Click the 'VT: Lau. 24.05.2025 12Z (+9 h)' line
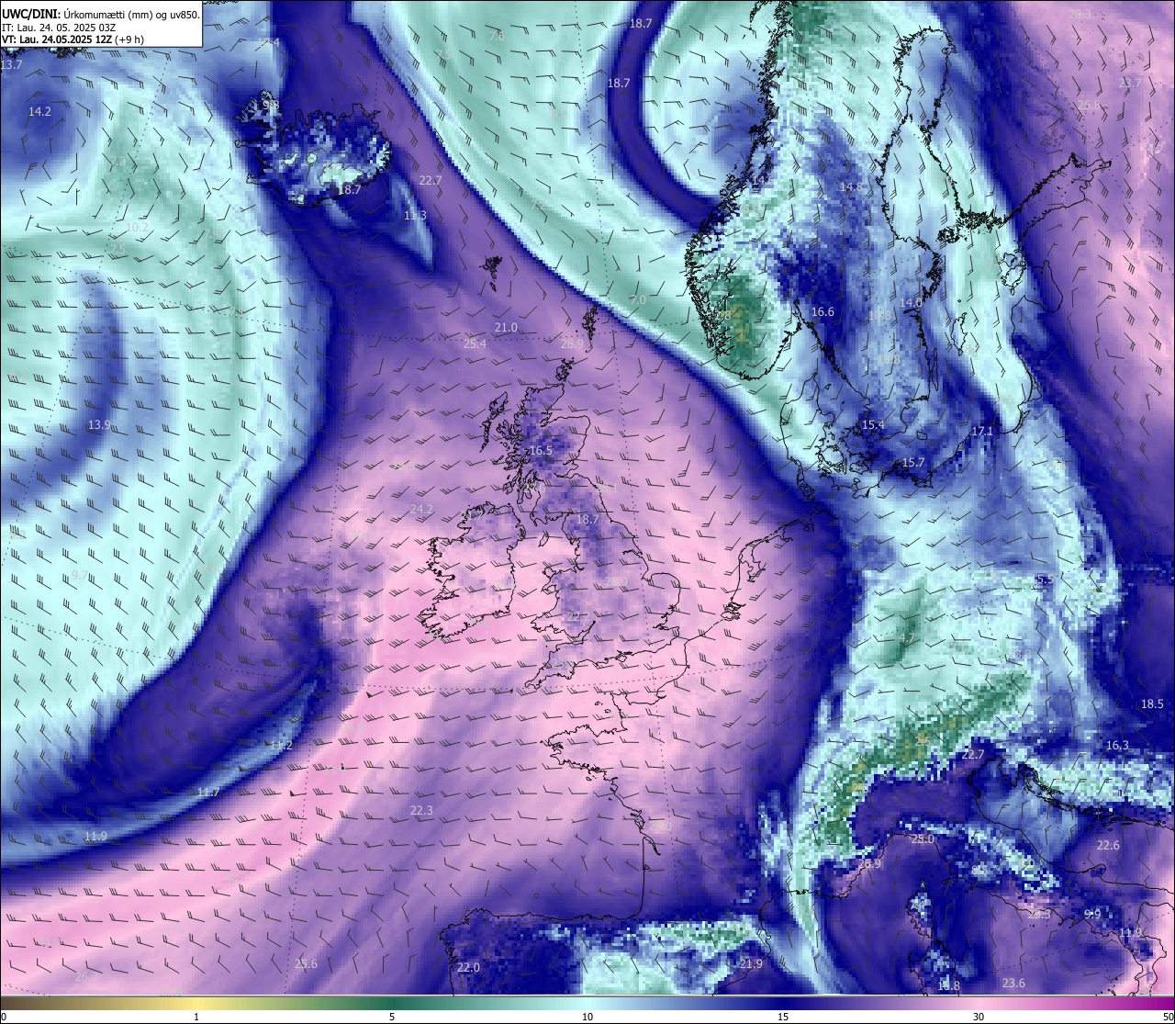1175x1024 pixels. coord(73,39)
